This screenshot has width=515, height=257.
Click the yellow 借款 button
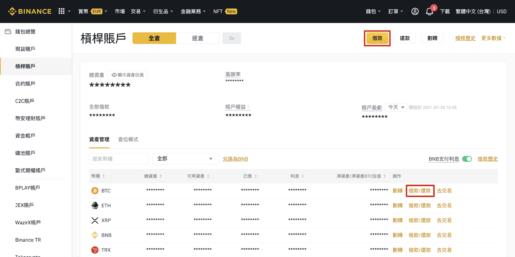pos(377,38)
